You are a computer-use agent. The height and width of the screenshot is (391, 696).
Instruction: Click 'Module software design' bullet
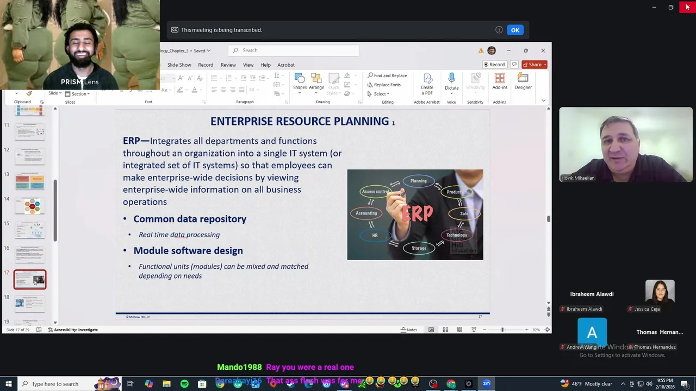(x=188, y=250)
